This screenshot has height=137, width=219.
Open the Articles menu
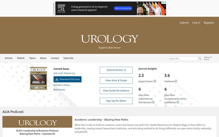pyautogui.click(x=9, y=58)
